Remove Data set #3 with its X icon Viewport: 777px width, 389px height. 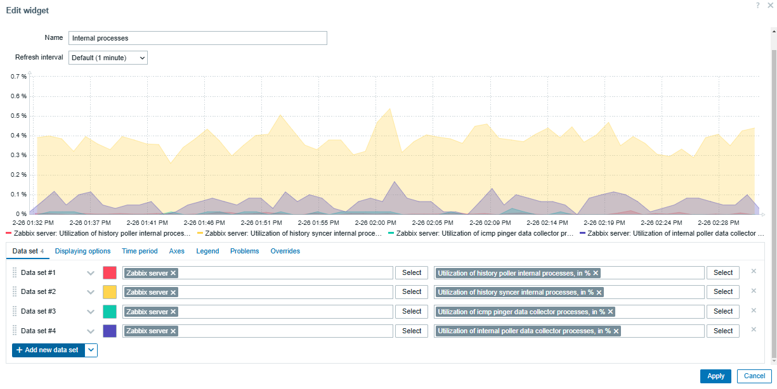[x=754, y=310]
